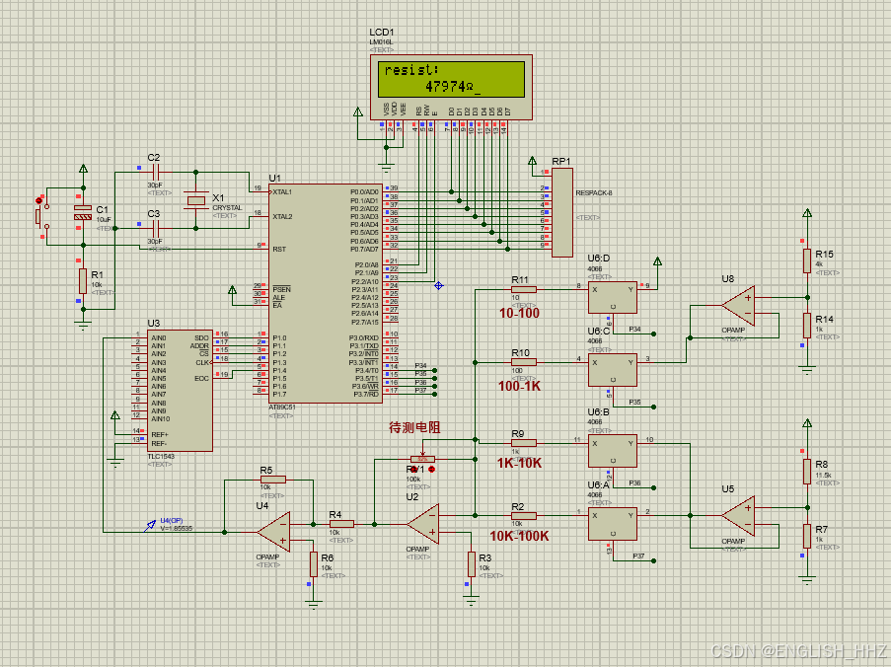891x667 pixels.
Task: Select resistor R7 symbol
Action: tap(807, 536)
